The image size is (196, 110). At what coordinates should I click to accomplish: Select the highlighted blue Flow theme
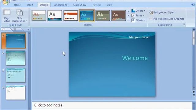[x=87, y=16]
